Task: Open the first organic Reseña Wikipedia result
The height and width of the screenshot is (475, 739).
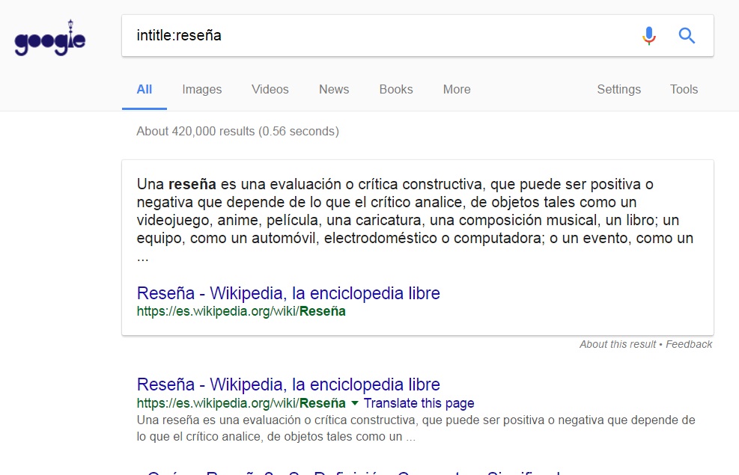Action: tap(288, 384)
